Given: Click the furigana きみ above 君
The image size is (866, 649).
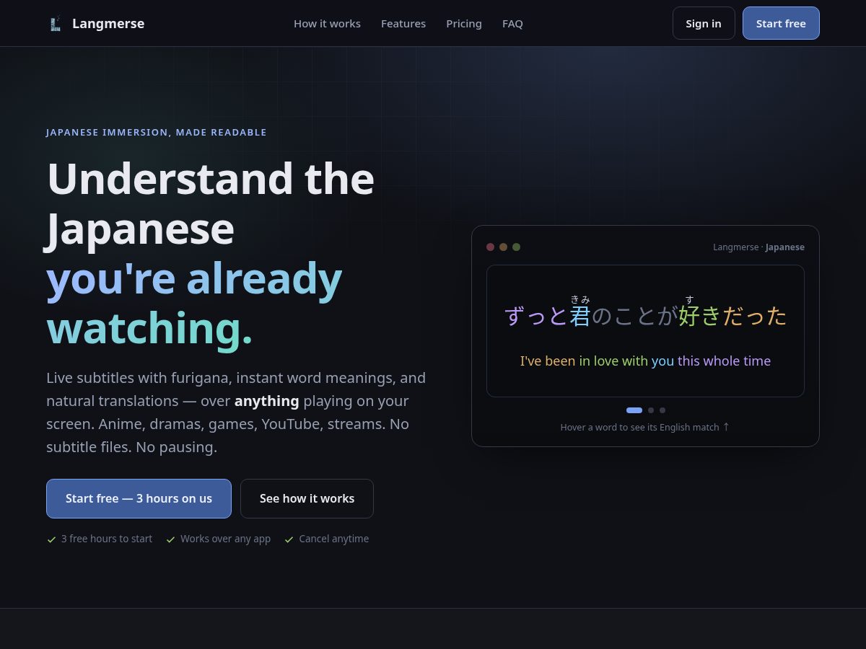Looking at the screenshot, I should click(x=580, y=299).
